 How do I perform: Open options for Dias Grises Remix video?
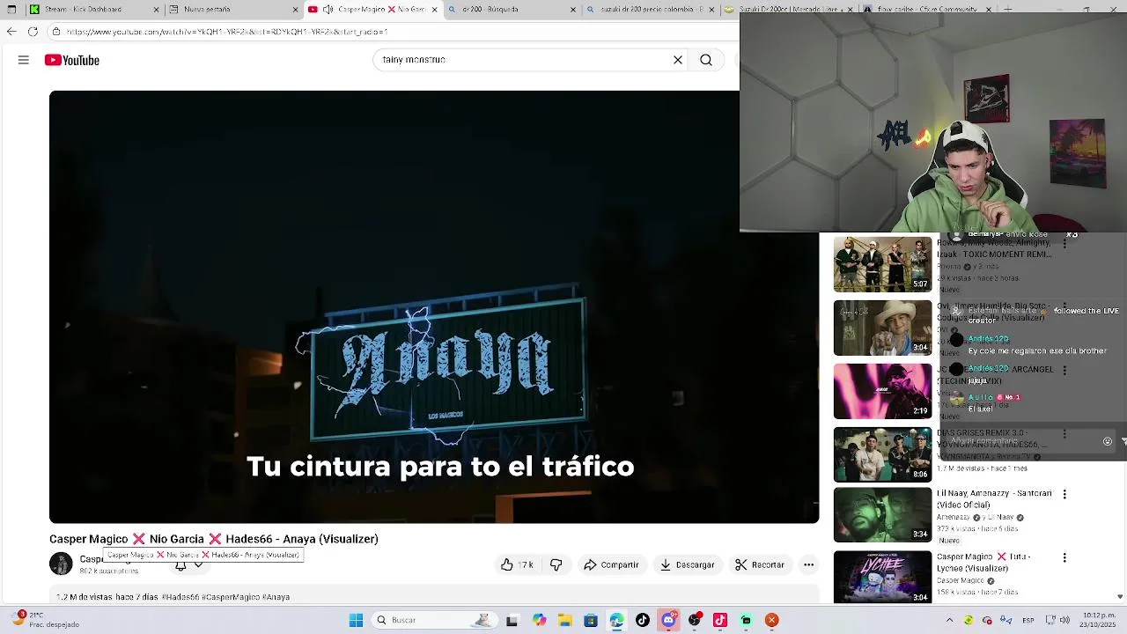pyautogui.click(x=1064, y=434)
